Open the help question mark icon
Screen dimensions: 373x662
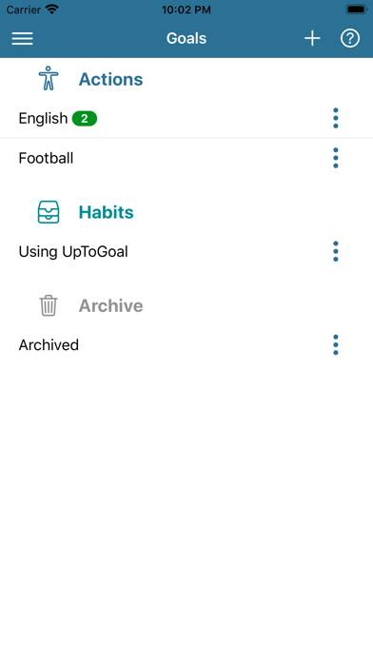point(350,38)
